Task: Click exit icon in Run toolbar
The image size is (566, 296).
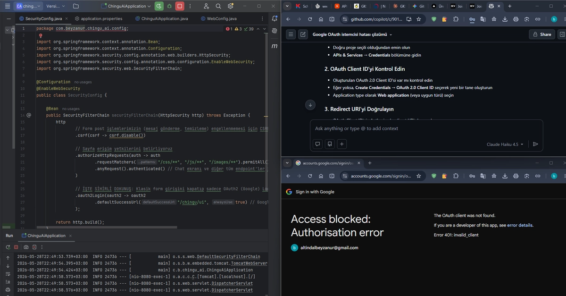Action: [x=34, y=247]
